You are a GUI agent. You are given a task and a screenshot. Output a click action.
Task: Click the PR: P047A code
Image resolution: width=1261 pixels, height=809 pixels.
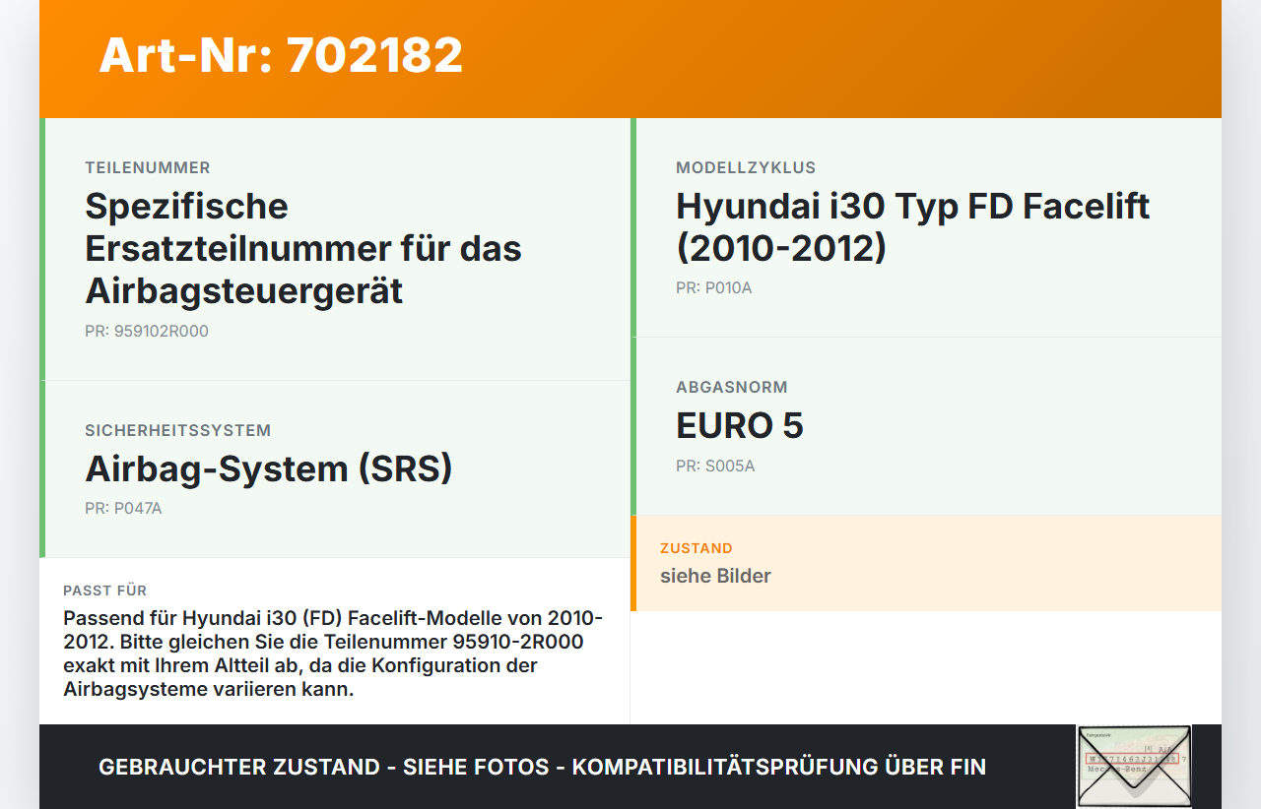(123, 509)
